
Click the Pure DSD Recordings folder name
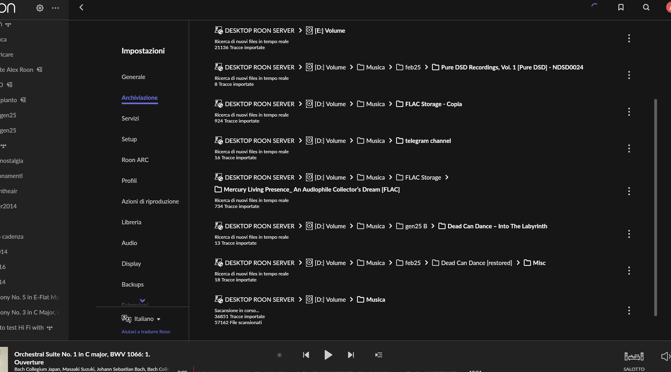512,67
